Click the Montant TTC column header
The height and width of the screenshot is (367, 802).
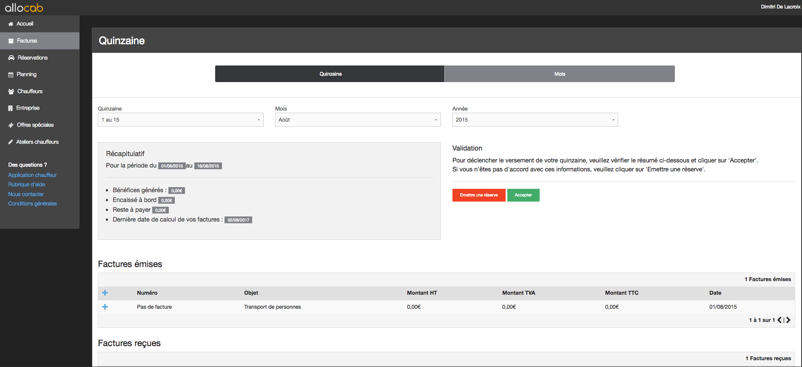point(622,293)
